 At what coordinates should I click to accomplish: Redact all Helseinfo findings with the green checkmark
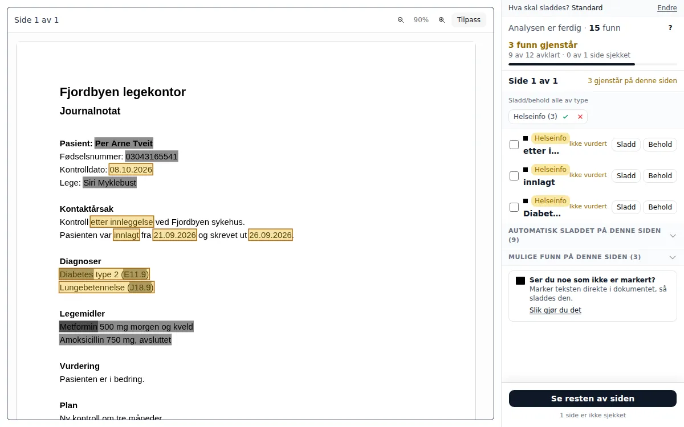(565, 117)
